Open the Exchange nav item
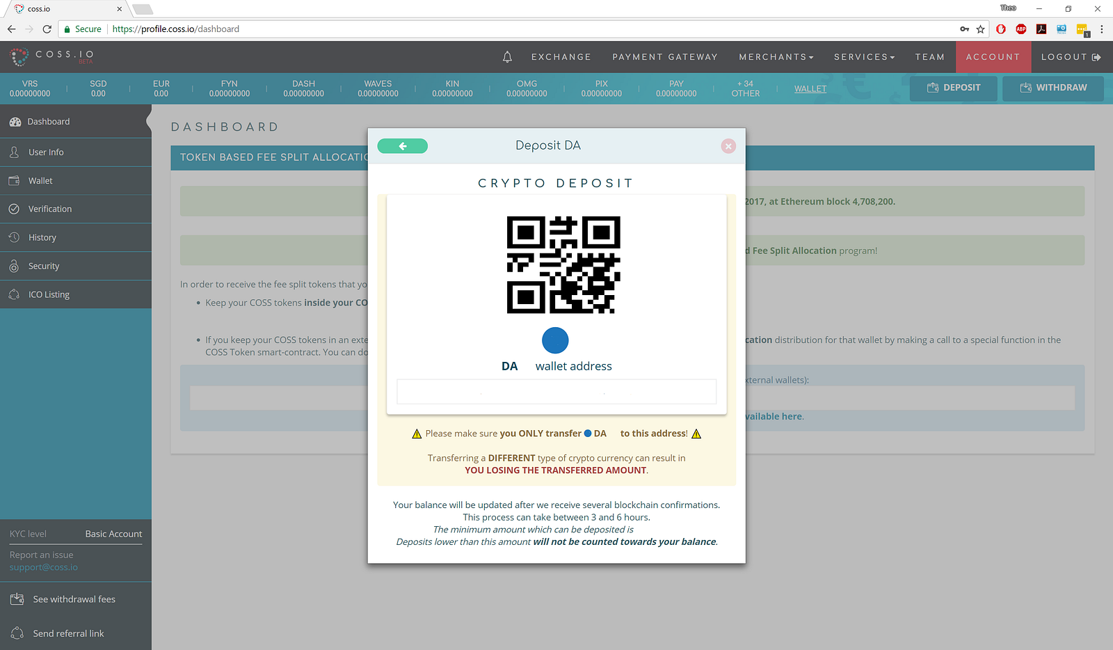This screenshot has height=650, width=1113. [x=561, y=57]
